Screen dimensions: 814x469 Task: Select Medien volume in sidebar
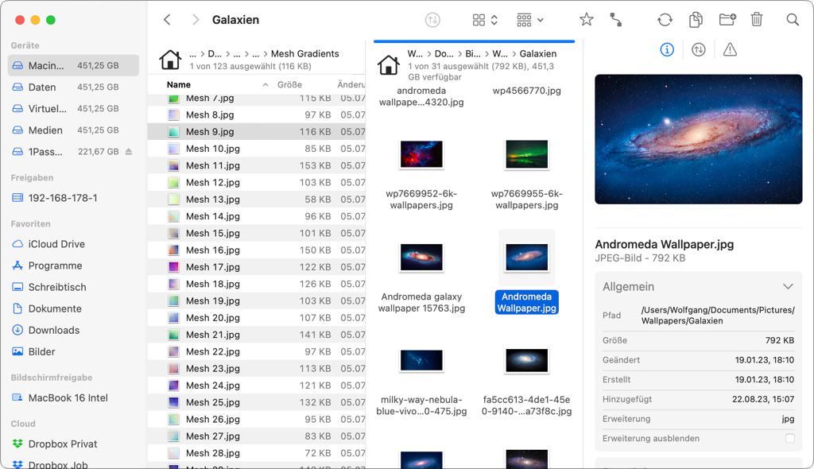pyautogui.click(x=73, y=130)
